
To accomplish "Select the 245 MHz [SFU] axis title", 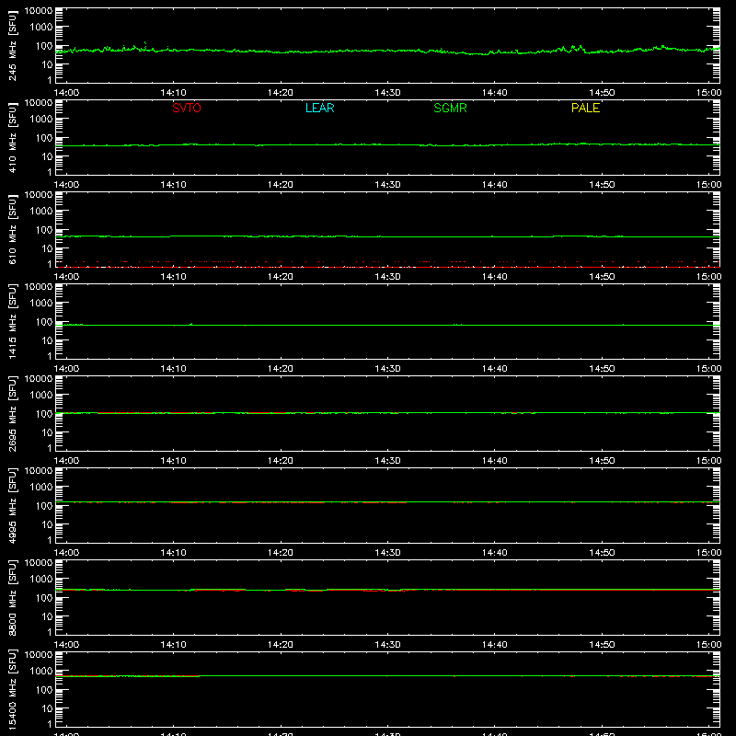I will [12, 45].
